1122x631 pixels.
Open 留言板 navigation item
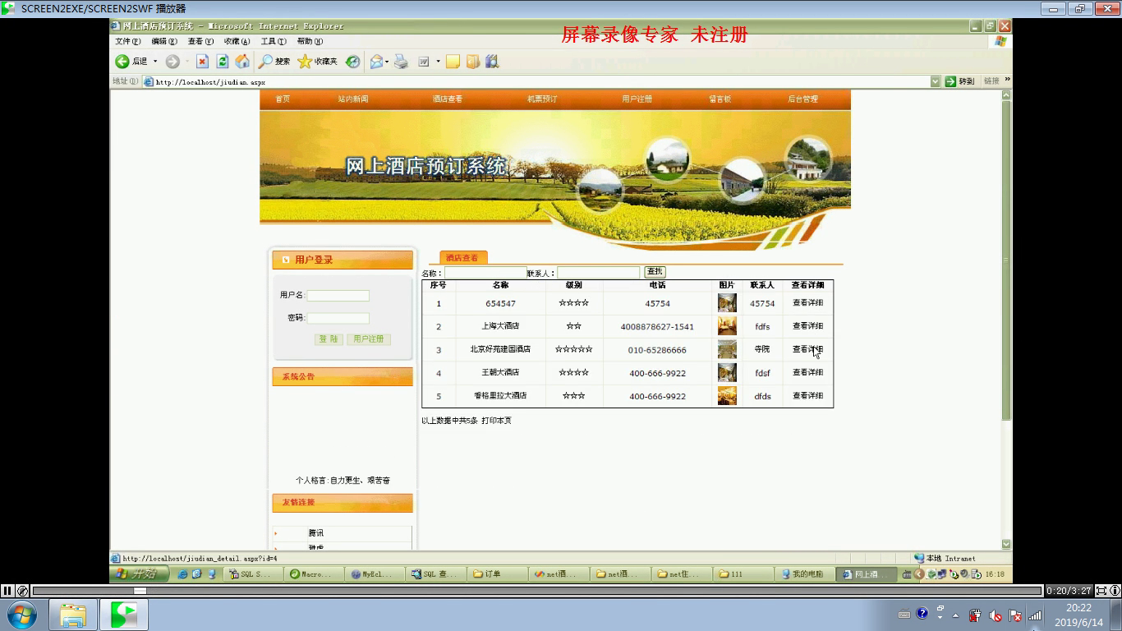pos(720,99)
